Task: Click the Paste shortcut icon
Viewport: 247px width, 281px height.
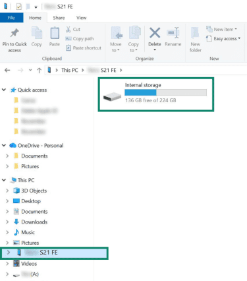Action: (x=69, y=47)
